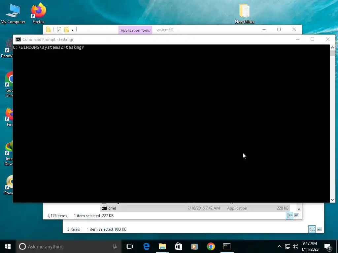Open Windows Store from taskbar
This screenshot has width=338, height=253.
tap(178, 246)
